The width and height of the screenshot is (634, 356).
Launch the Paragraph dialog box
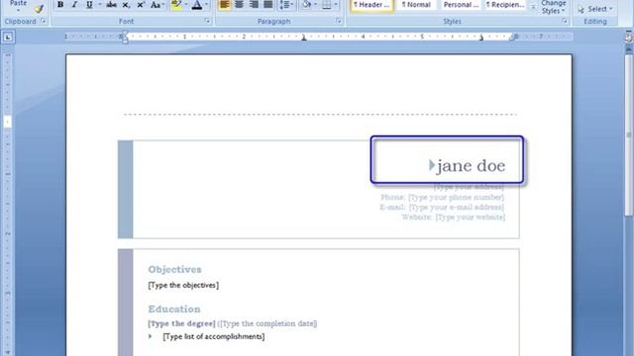click(339, 21)
